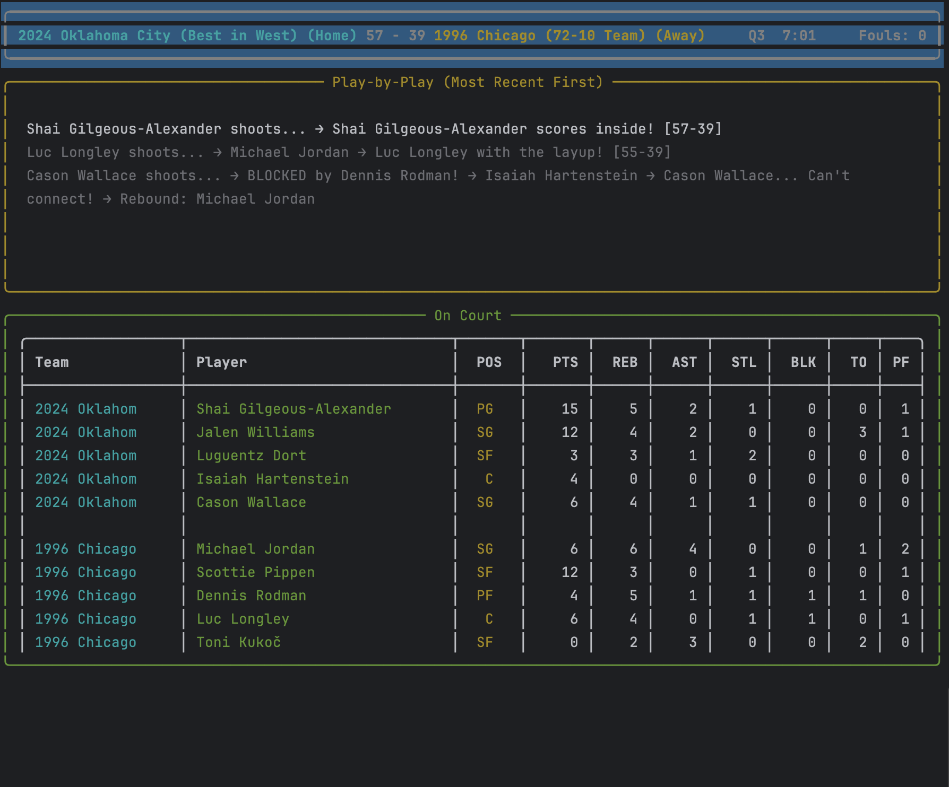Click Jalen Williams' turnovers value "3"
This screenshot has width=949, height=787.
(x=862, y=432)
